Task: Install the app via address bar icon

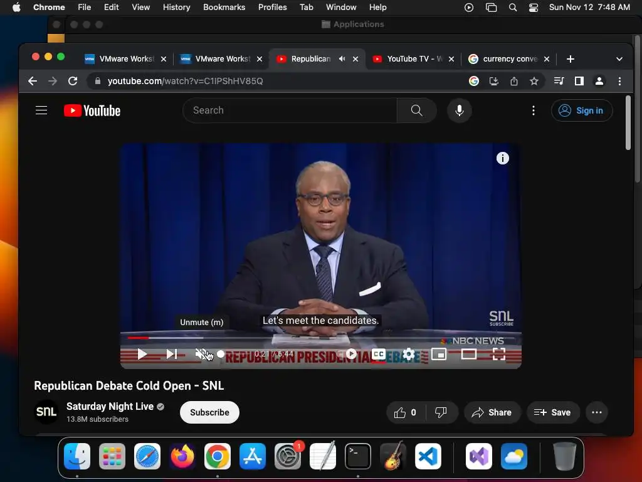Action: 494,81
